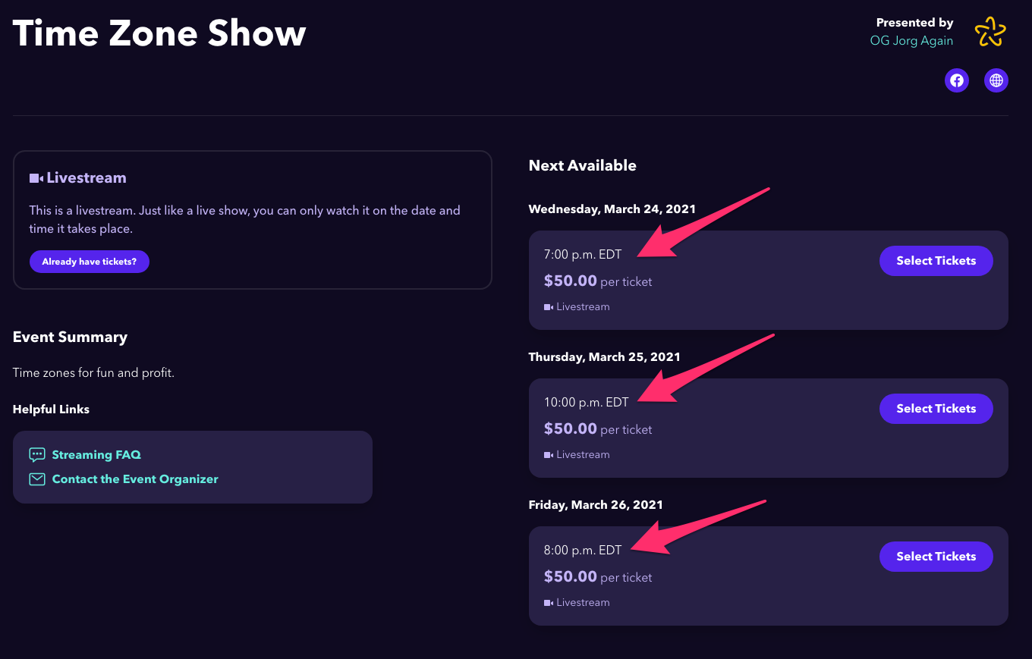Click the Livestream label in the Friday card
Screen dimensions: 1032x659
point(583,603)
